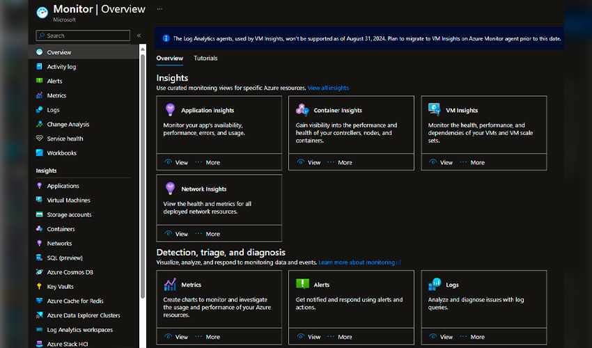Click the Networks icon in sidebar

[x=39, y=243]
